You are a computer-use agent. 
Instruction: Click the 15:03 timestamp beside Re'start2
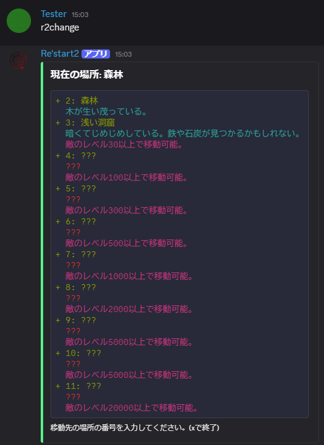point(123,54)
